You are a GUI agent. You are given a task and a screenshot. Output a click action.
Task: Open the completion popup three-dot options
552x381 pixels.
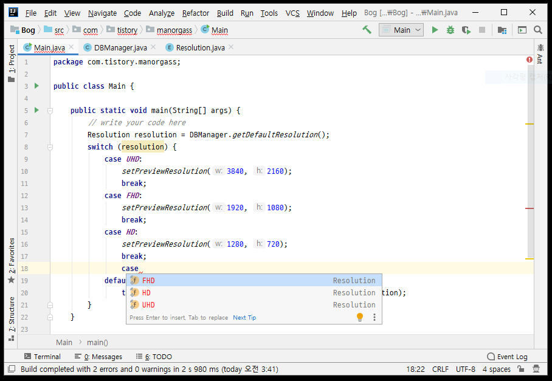tap(374, 317)
